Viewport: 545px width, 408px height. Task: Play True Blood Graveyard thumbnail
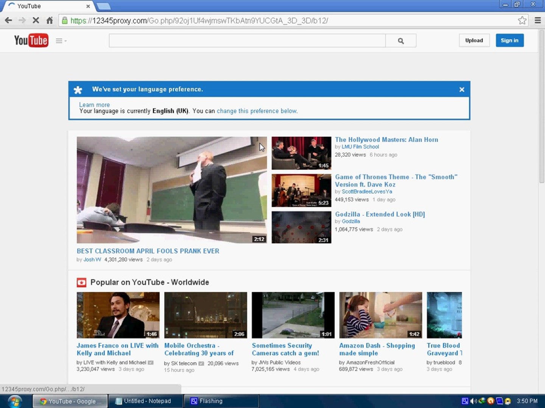click(444, 315)
